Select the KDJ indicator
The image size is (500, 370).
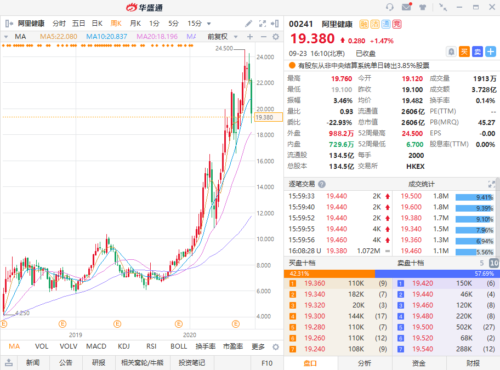(124, 346)
